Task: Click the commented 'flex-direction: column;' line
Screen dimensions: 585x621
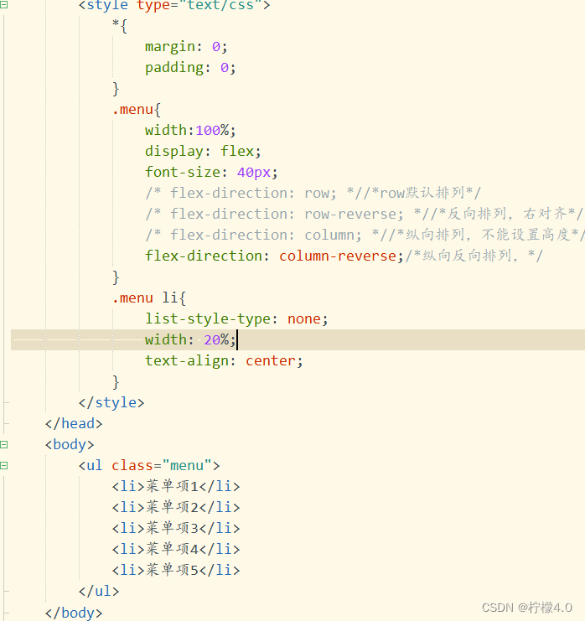Action: tap(365, 235)
